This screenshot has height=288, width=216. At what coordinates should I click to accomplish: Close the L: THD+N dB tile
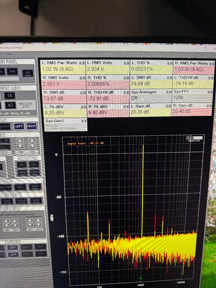click(212, 78)
